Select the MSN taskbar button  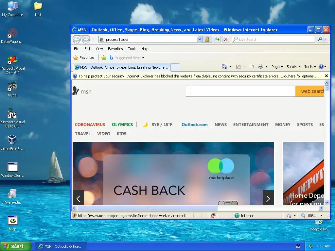pyautogui.click(x=61, y=246)
